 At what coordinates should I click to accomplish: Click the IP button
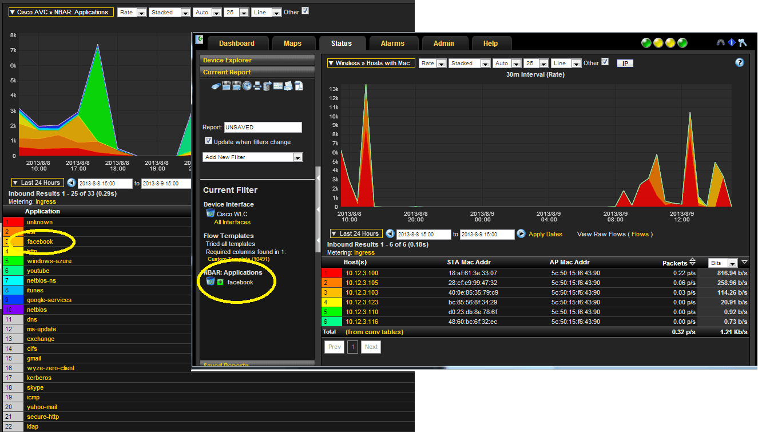(625, 64)
